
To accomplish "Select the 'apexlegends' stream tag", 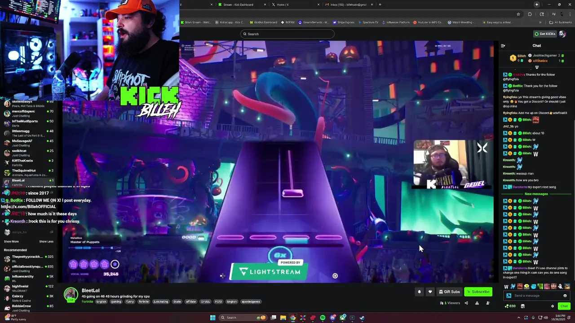I will click(251, 301).
